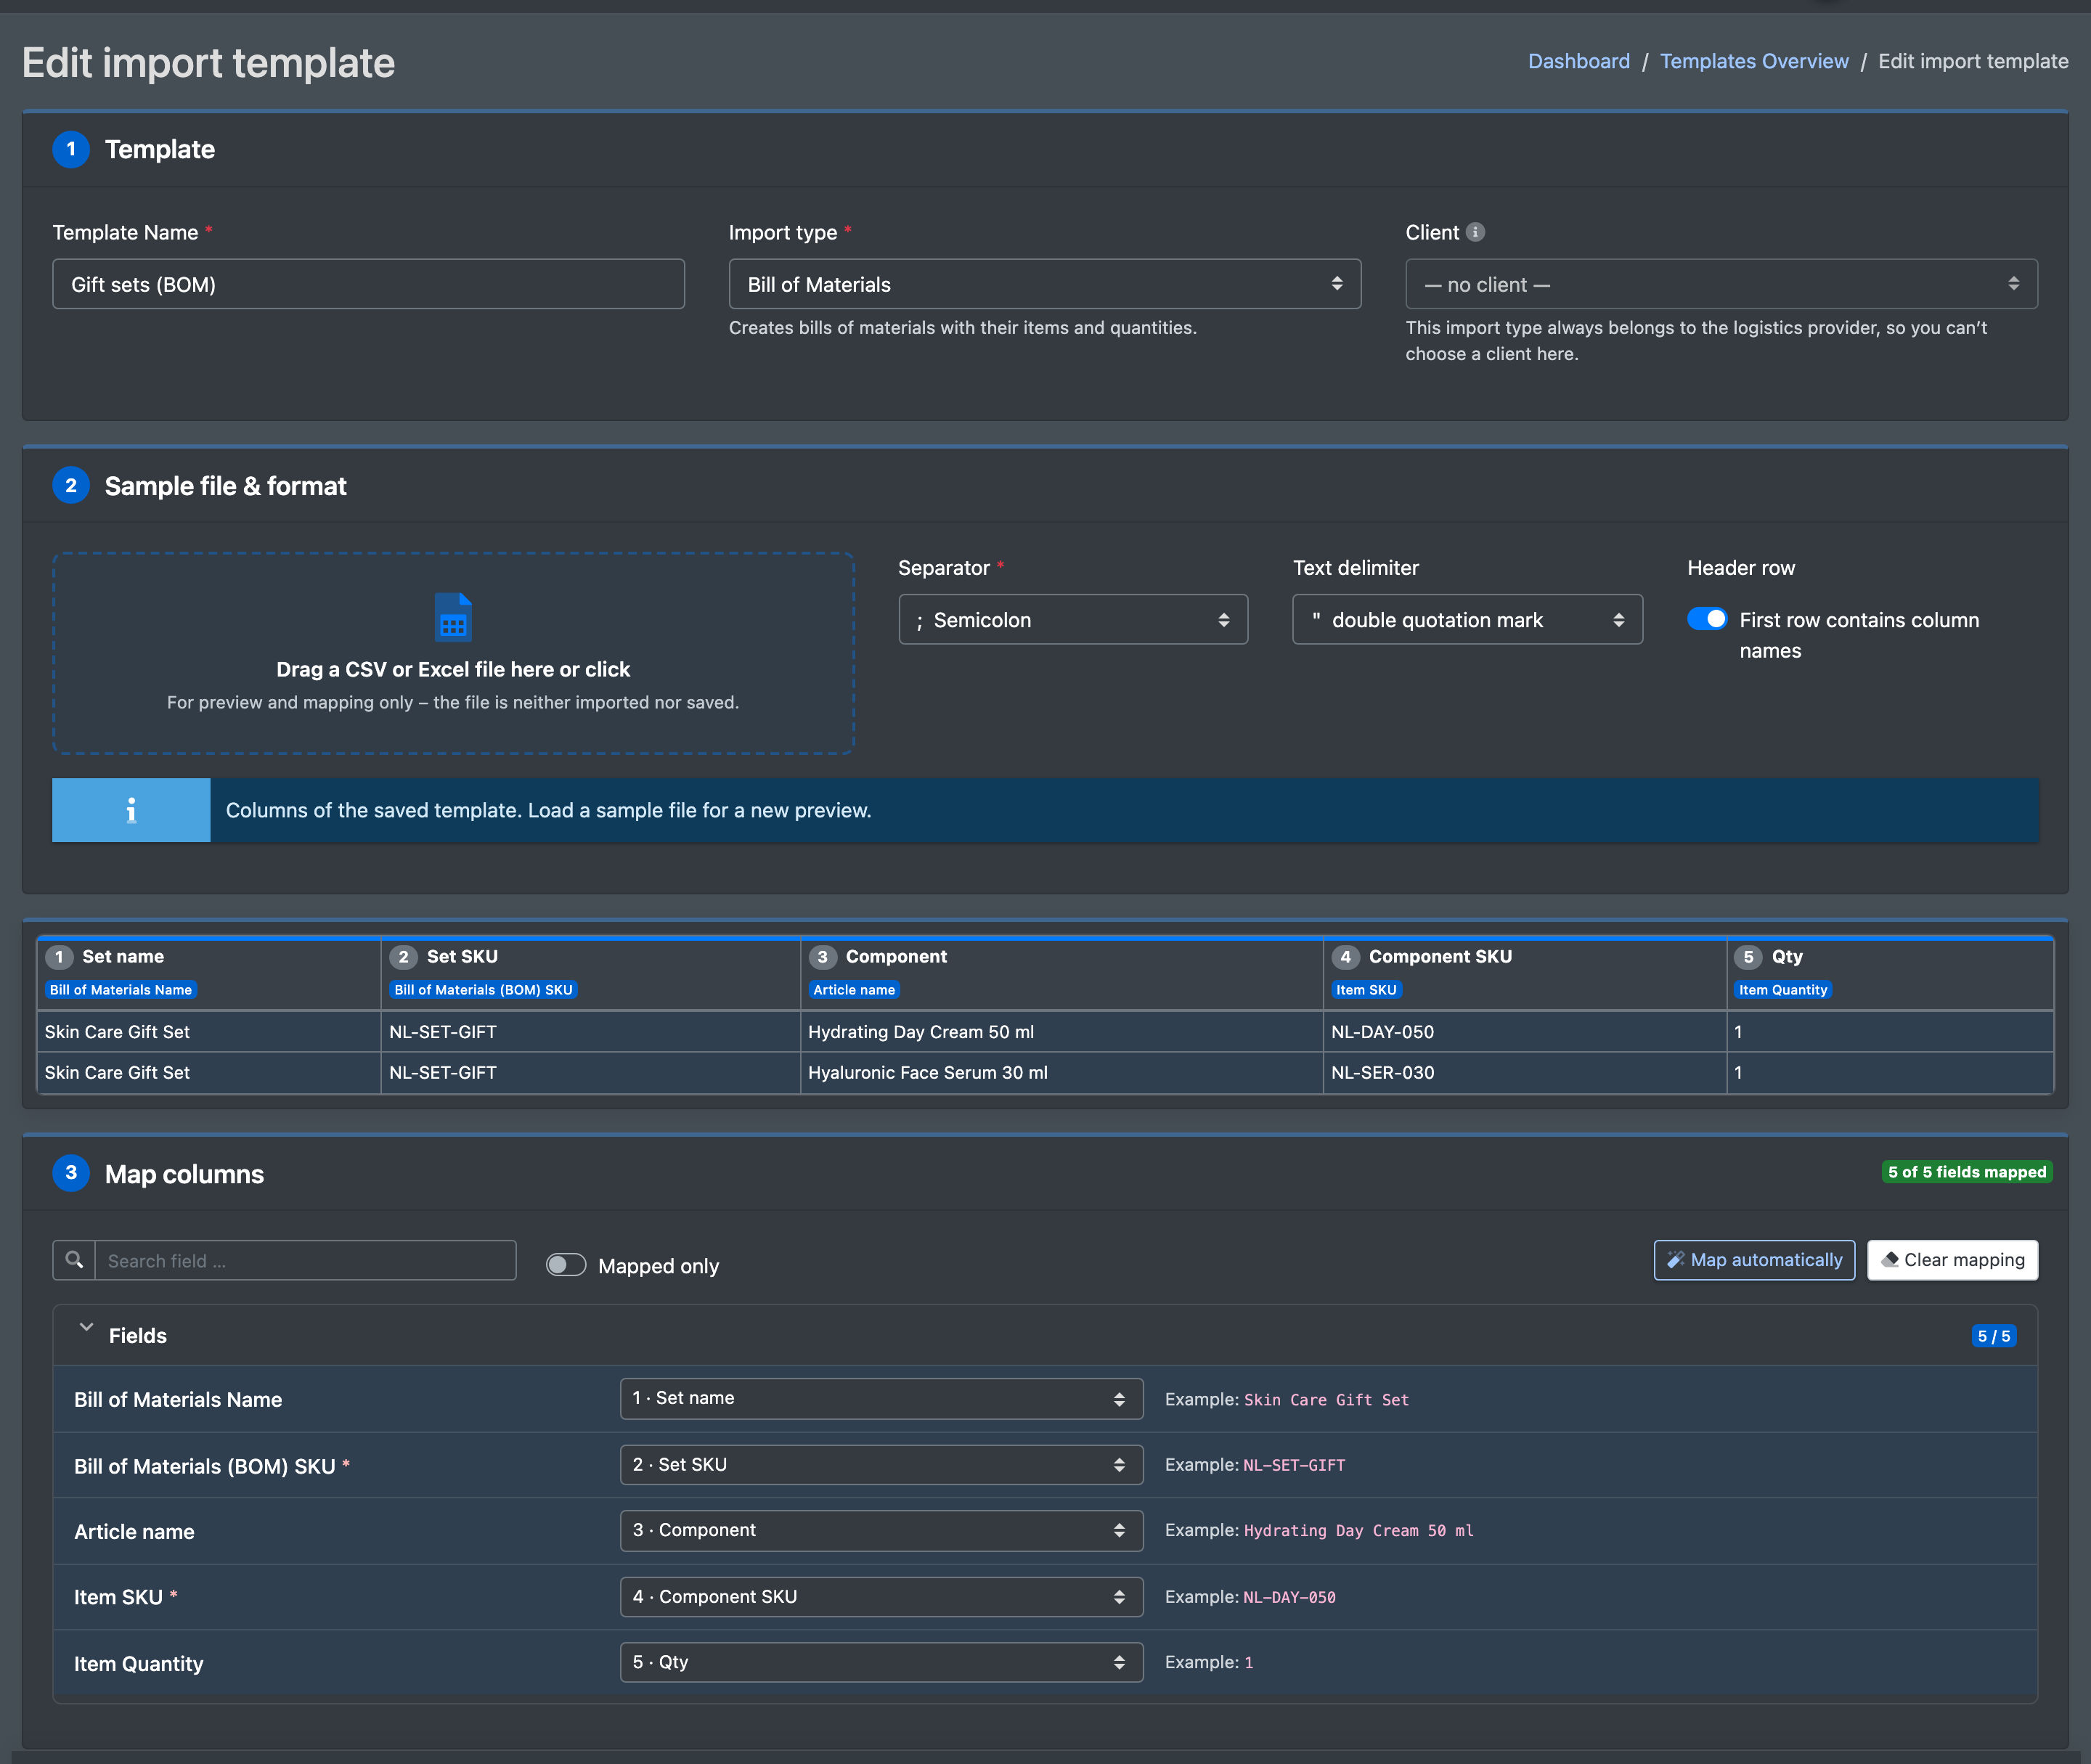2091x1764 pixels.
Task: Open Templates Overview breadcrumb link
Action: [1754, 61]
